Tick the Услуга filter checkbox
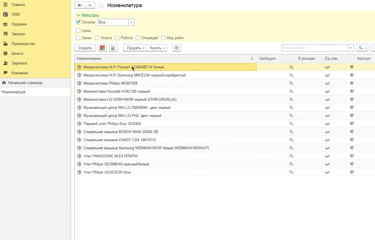375x240 pixels. pos(97,38)
